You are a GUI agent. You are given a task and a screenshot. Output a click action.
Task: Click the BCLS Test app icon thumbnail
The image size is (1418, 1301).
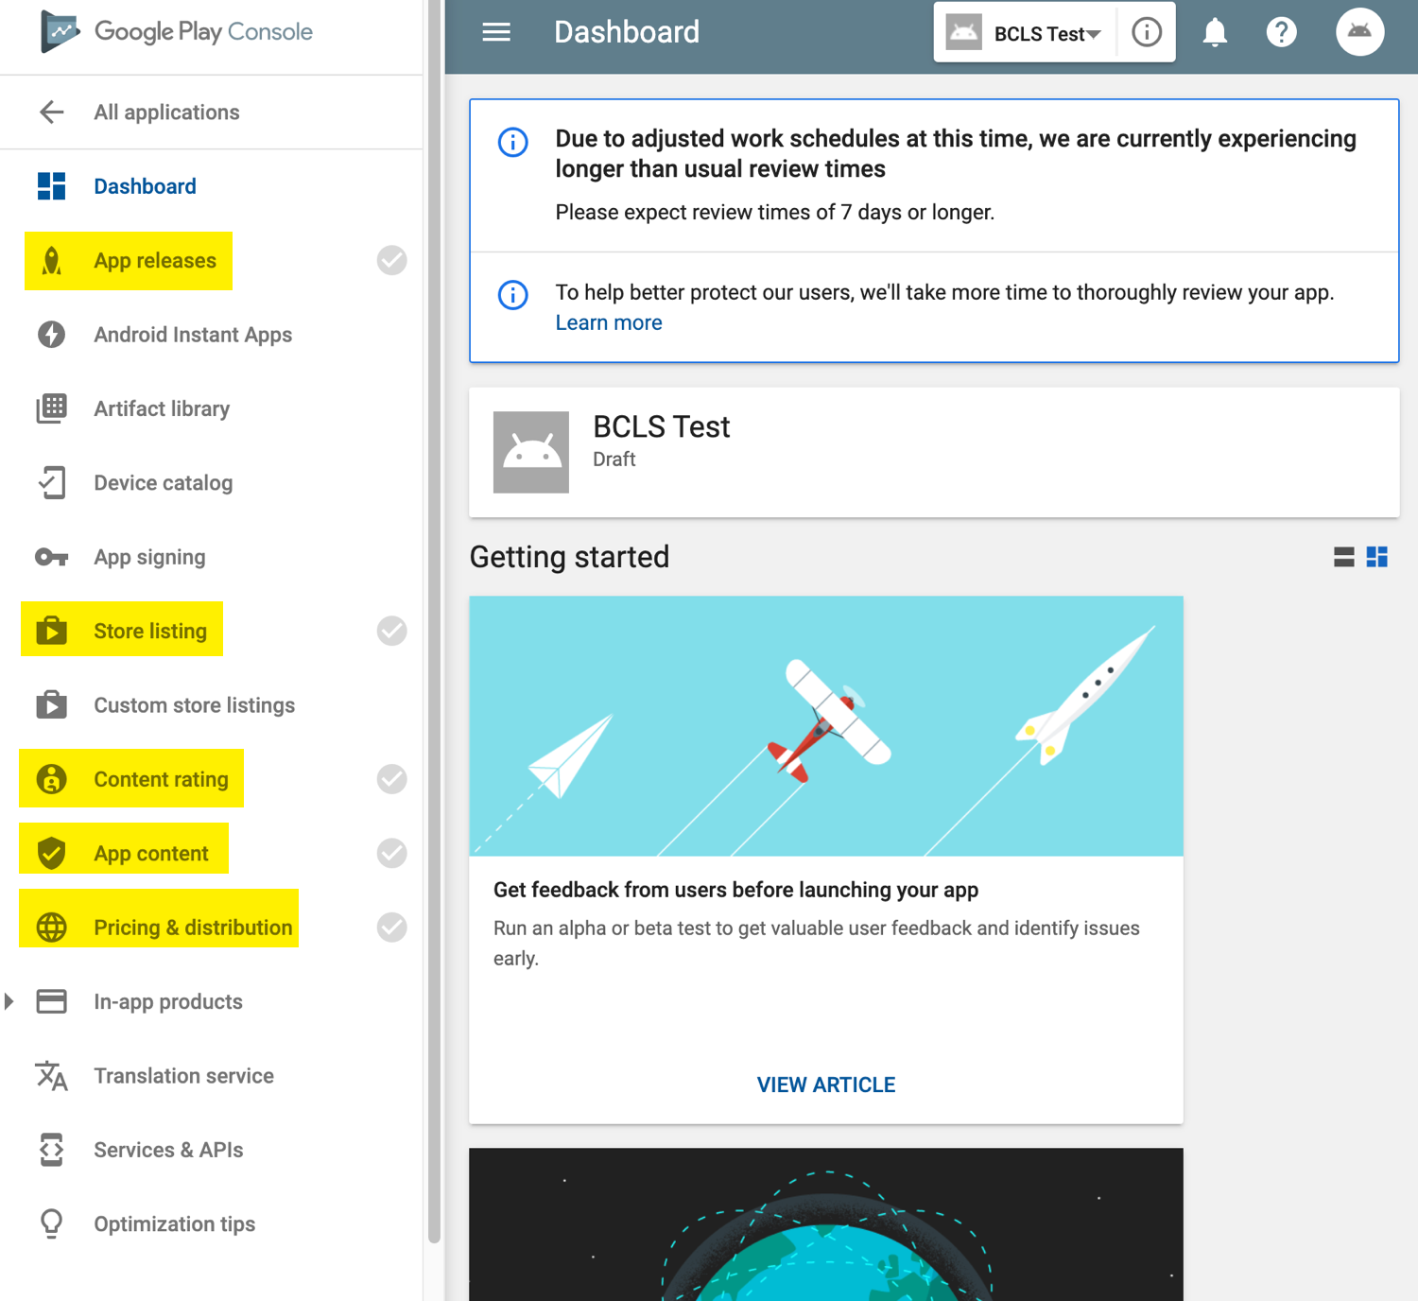[x=530, y=452]
